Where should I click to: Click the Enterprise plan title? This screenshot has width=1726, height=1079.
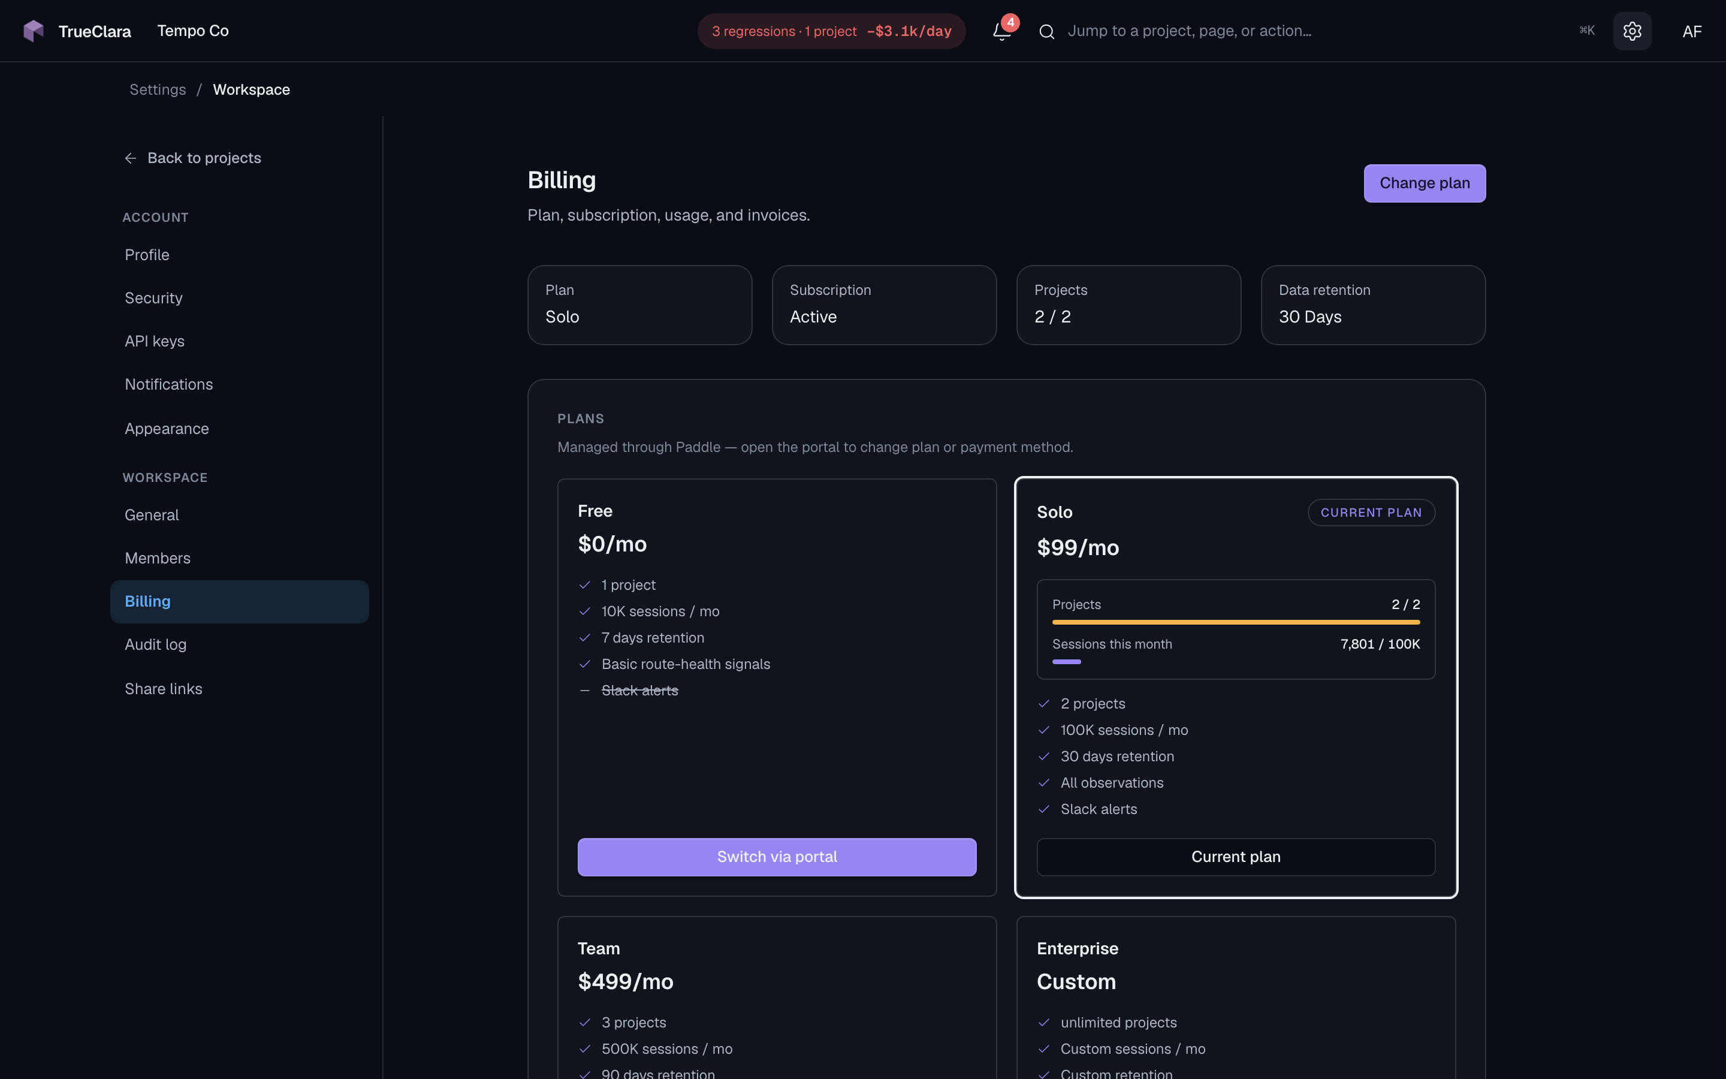[1077, 949]
